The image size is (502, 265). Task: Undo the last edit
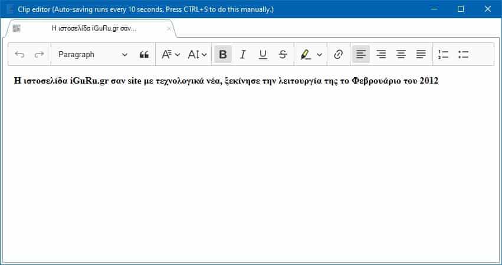19,54
